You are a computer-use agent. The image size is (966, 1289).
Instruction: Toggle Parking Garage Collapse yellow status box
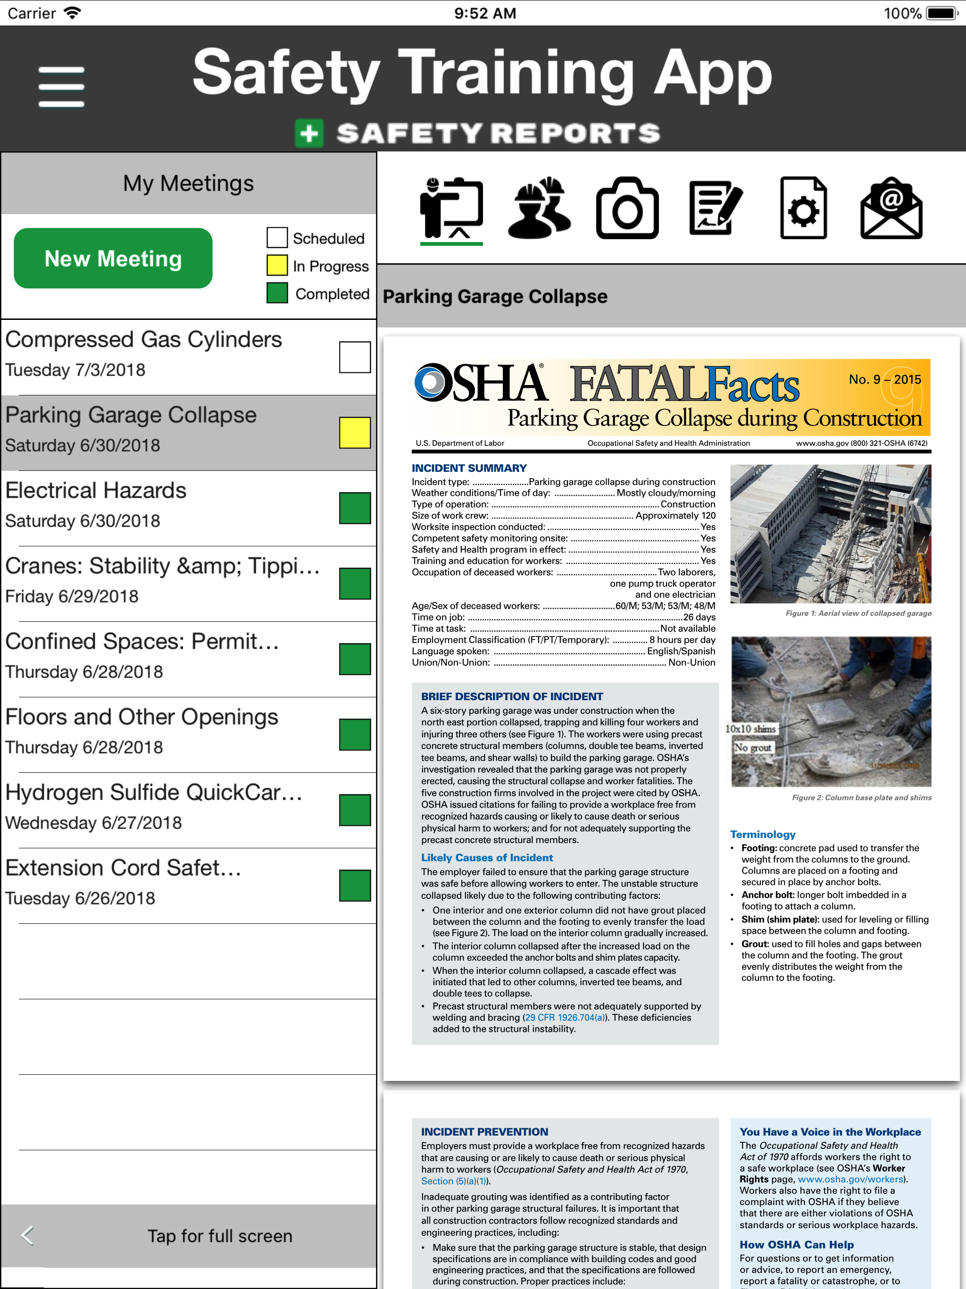click(355, 432)
